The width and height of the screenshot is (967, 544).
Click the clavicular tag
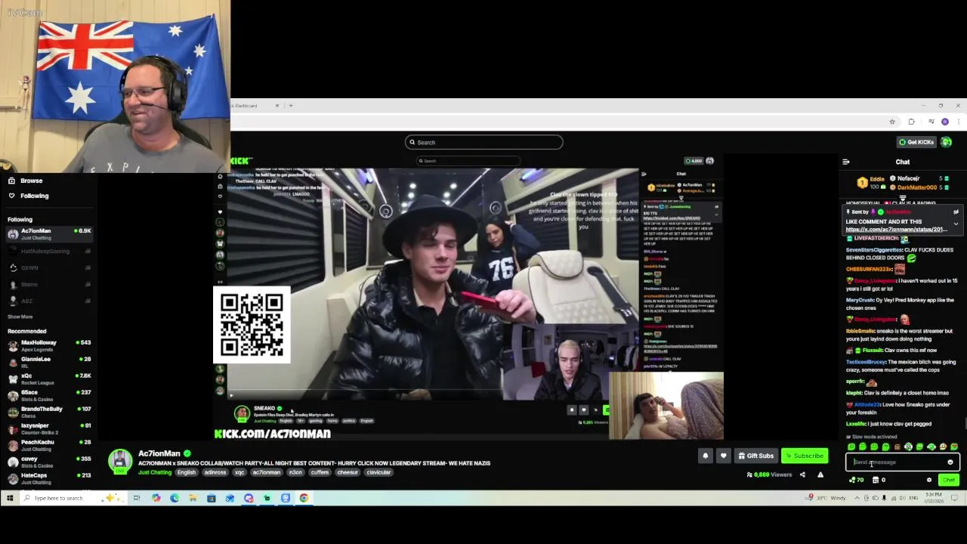pyautogui.click(x=378, y=472)
